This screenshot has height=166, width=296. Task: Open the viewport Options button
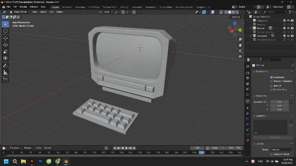pyautogui.click(x=237, y=17)
